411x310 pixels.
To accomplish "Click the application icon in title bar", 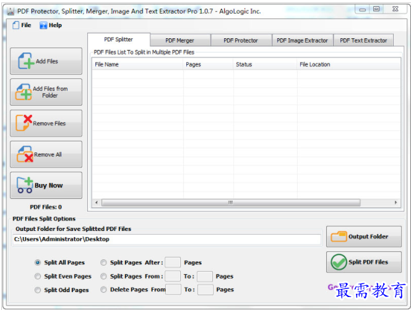I will (11, 11).
